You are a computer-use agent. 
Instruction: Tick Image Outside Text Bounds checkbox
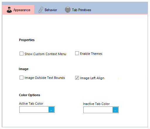(21, 78)
